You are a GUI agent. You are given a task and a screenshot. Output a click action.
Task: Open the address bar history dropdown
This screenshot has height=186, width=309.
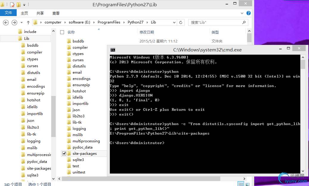pos(174,22)
